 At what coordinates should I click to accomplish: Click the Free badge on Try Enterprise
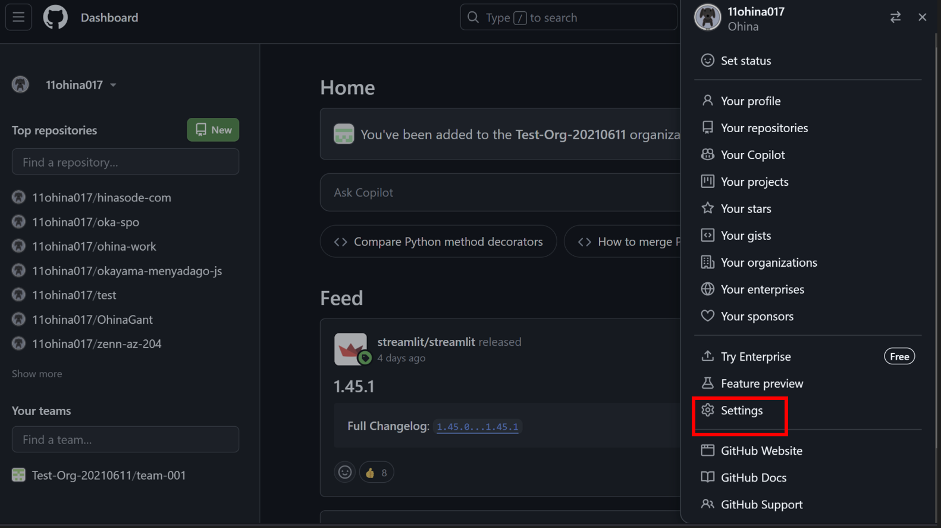click(x=899, y=356)
